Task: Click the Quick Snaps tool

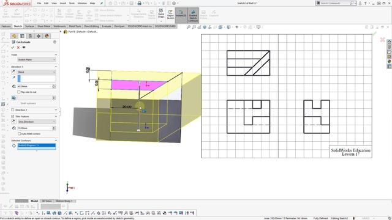Action: pyautogui.click(x=161, y=13)
